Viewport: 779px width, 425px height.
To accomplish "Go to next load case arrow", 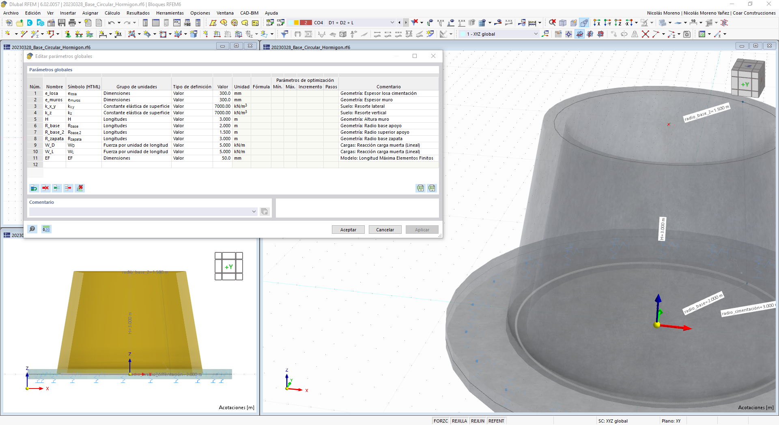I will click(x=406, y=23).
